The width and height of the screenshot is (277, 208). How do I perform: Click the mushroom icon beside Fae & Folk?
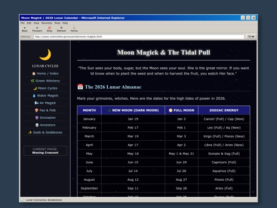(x=36, y=110)
